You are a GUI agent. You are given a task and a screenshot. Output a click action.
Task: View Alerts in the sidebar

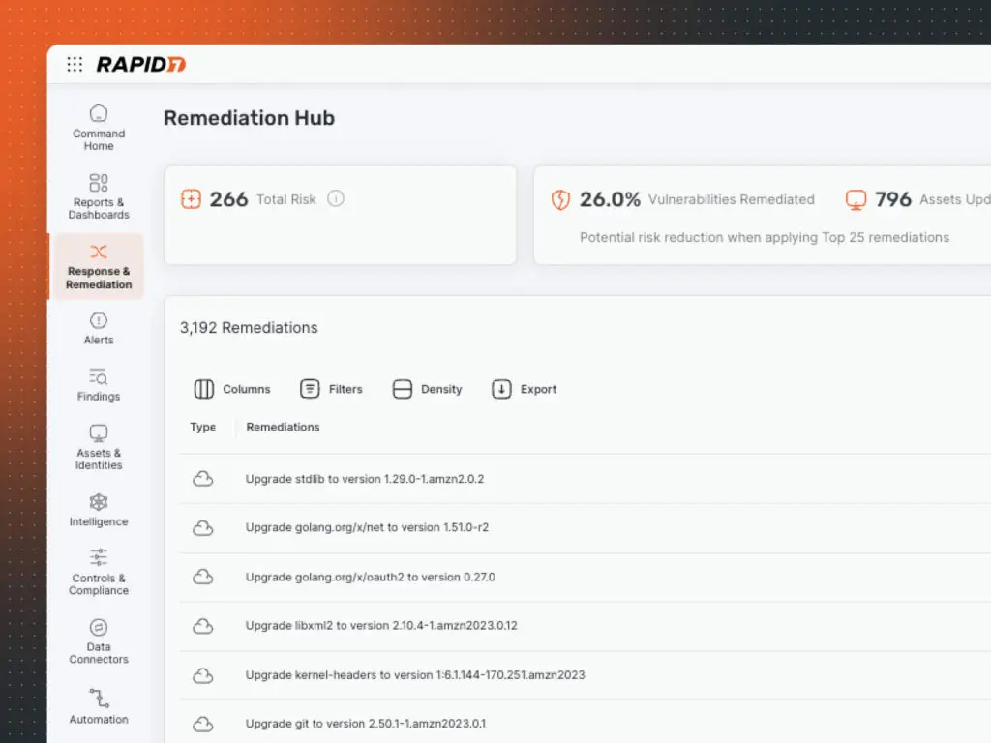pyautogui.click(x=98, y=327)
